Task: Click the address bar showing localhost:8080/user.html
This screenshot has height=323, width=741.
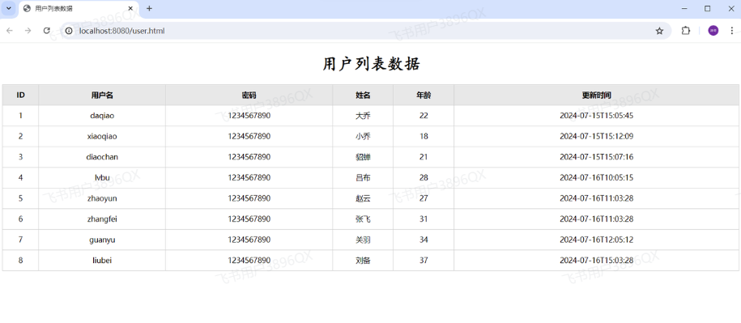Action: click(366, 31)
